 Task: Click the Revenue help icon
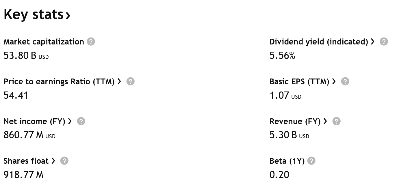coord(336,121)
